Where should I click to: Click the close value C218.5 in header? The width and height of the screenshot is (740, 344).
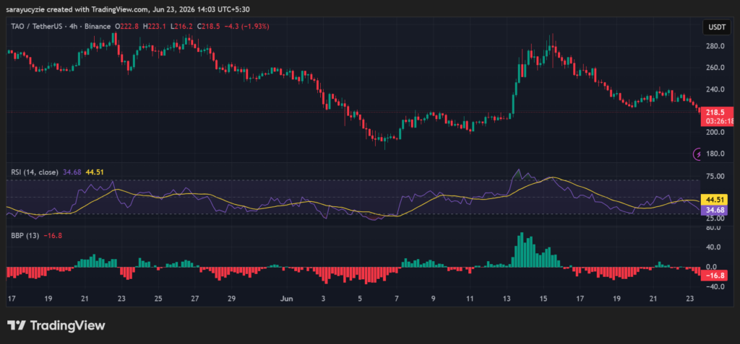point(209,27)
